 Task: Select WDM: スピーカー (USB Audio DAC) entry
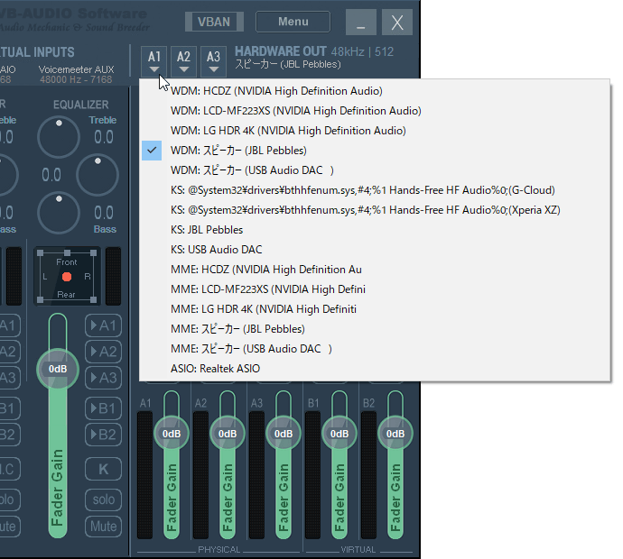pyautogui.click(x=375, y=170)
